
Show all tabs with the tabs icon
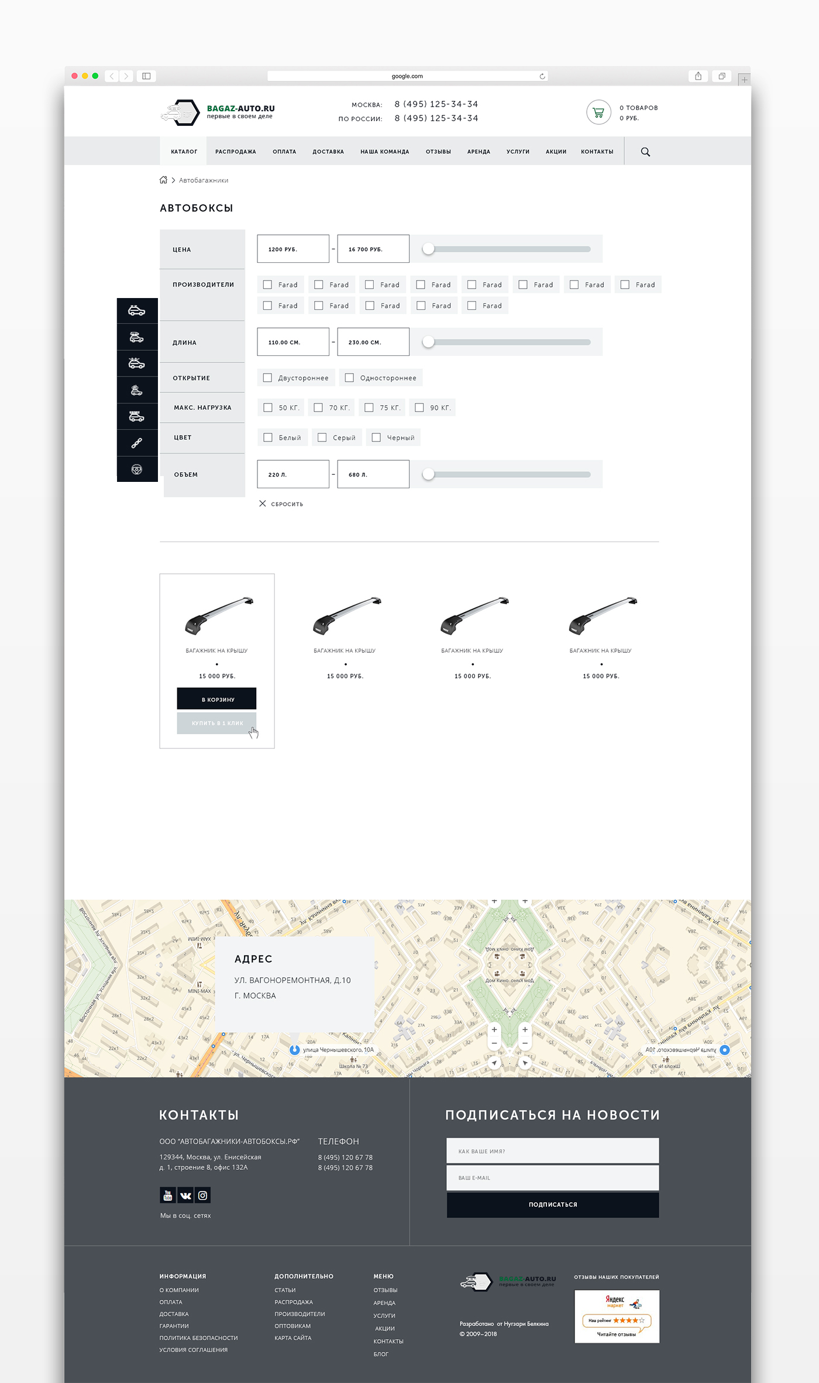[x=722, y=76]
